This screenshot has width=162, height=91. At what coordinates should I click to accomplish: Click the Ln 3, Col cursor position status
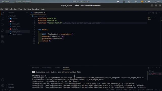pos(110,90)
